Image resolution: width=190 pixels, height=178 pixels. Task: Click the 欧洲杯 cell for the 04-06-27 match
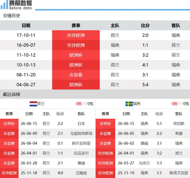pyautogui.click(x=76, y=85)
